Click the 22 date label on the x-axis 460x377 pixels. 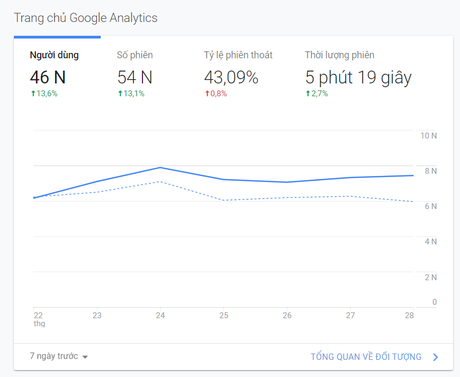(x=38, y=316)
